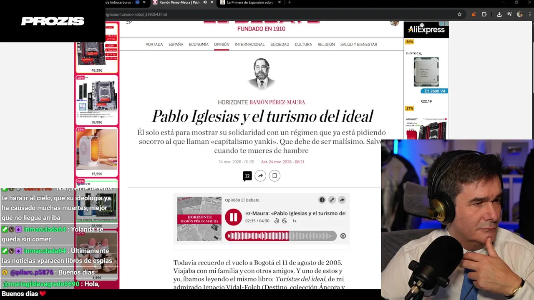The width and height of the screenshot is (534, 300).
Task: Share the audio via arrow icon
Action: tap(342, 200)
